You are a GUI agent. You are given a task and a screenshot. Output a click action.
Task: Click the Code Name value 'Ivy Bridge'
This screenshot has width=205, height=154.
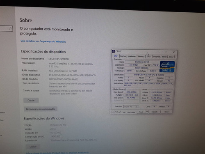pyautogui.click(x=134, y=65)
